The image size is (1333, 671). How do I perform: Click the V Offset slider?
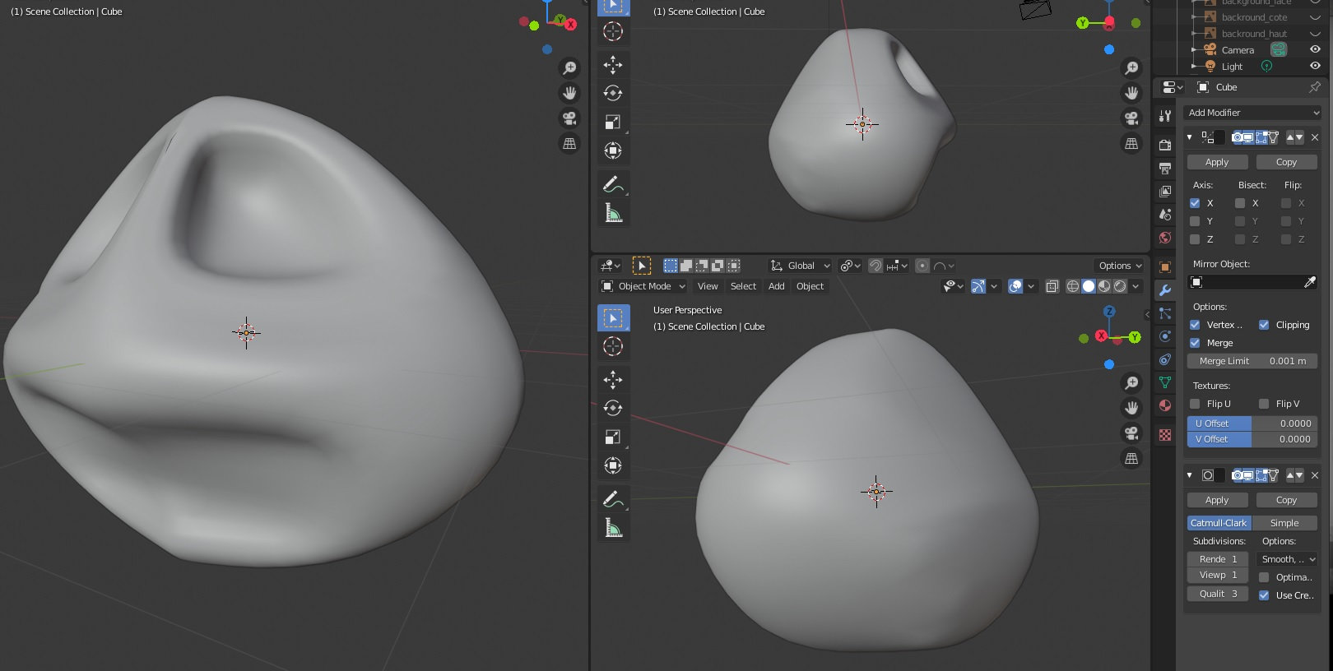point(1252,439)
